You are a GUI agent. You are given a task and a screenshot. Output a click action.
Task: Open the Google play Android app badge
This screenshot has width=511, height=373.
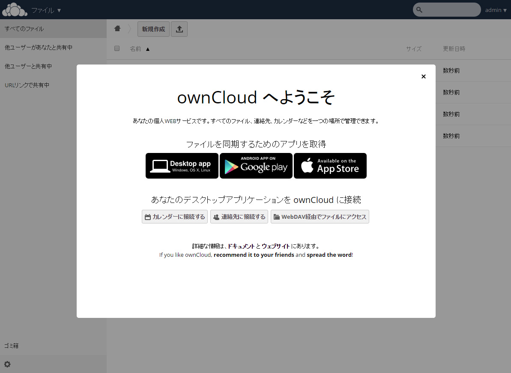tap(256, 166)
